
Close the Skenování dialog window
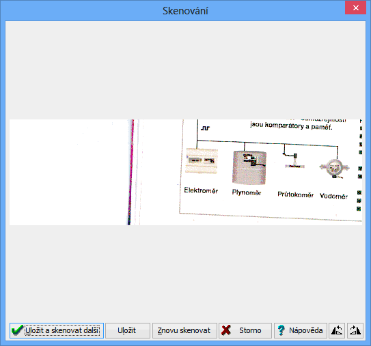click(355, 8)
